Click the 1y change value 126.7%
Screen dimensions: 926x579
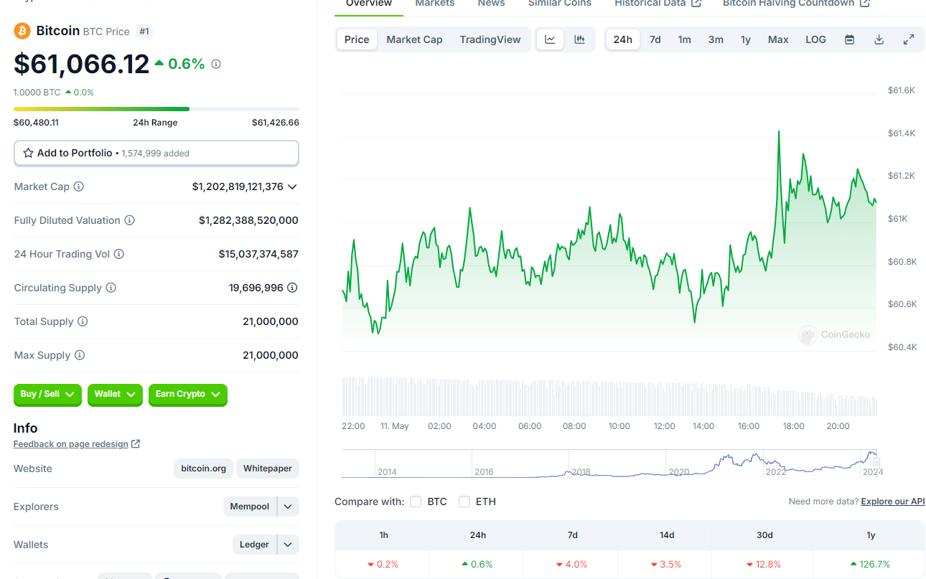point(869,565)
